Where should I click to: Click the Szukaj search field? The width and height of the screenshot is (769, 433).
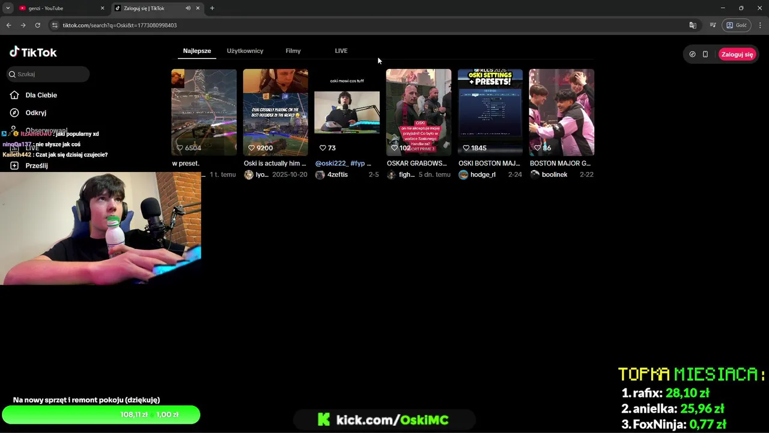tap(48, 74)
